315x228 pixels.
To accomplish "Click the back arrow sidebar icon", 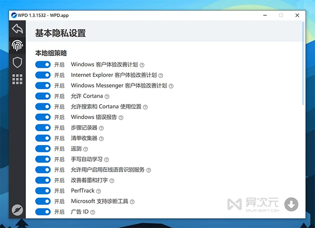I will (17, 29).
